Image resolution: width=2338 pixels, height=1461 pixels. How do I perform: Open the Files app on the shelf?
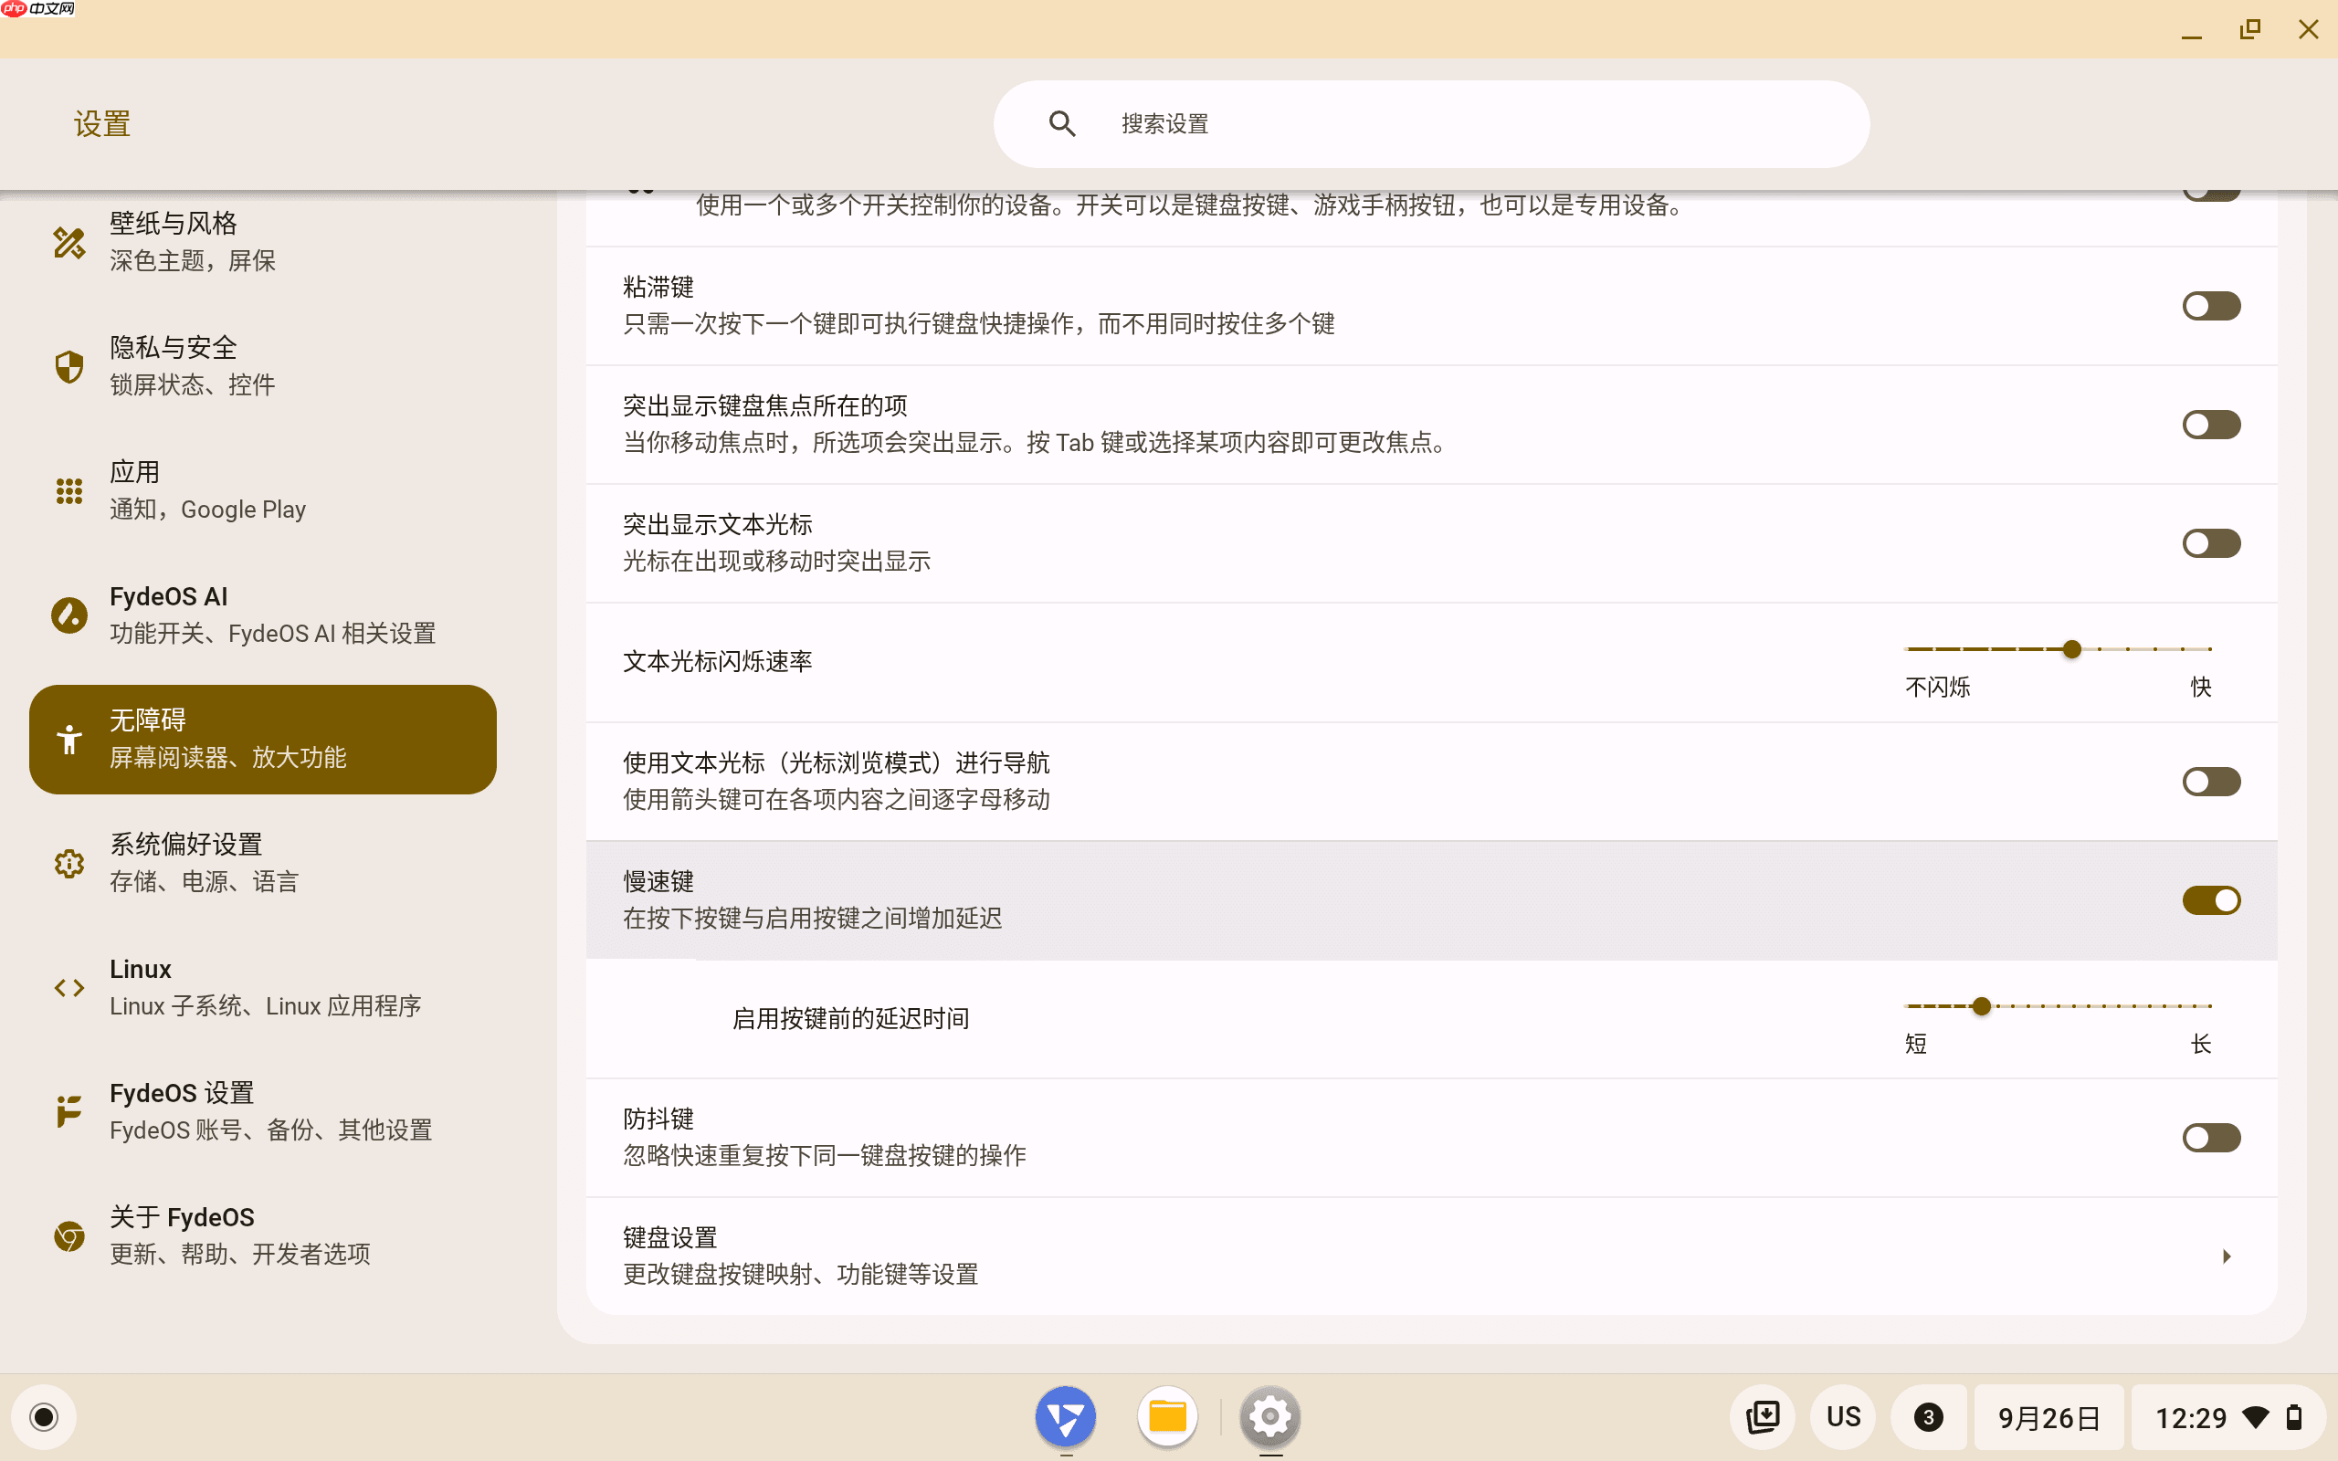click(1167, 1416)
